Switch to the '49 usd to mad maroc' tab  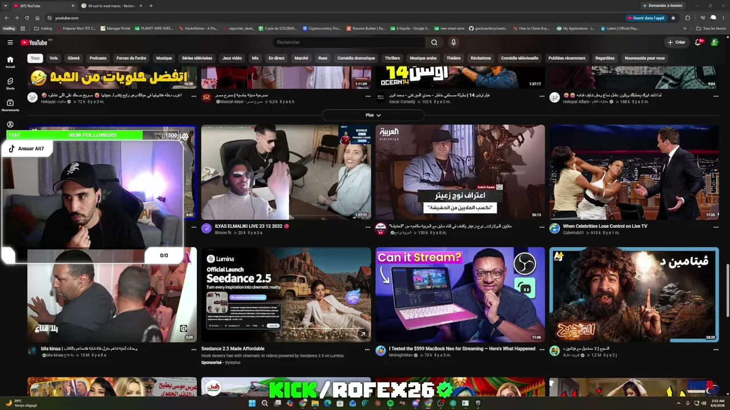point(111,6)
